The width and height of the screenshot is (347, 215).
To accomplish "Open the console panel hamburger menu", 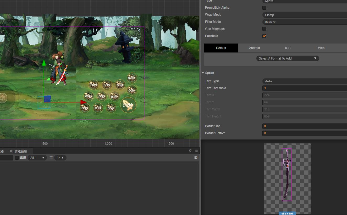I will pyautogui.click(x=196, y=151).
